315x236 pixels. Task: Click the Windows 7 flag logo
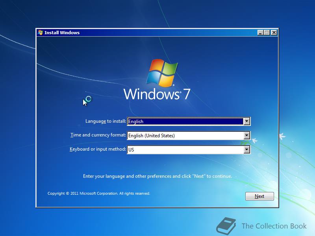click(x=162, y=73)
